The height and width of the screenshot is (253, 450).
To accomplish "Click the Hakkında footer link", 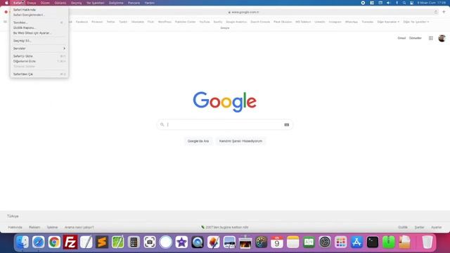I will coord(15,227).
